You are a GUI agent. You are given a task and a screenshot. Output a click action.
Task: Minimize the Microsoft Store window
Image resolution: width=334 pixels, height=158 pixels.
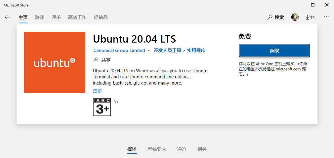(x=298, y=5)
